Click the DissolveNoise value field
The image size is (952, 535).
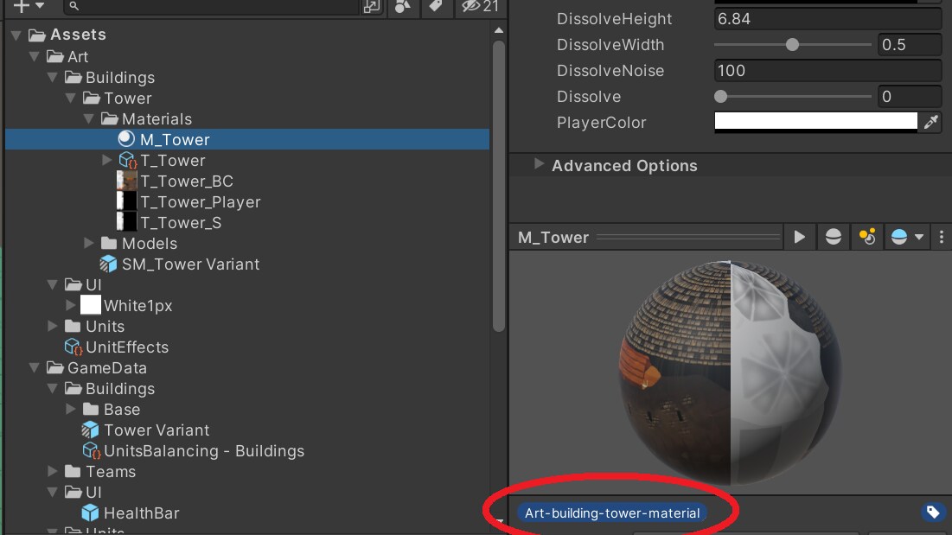[827, 71]
